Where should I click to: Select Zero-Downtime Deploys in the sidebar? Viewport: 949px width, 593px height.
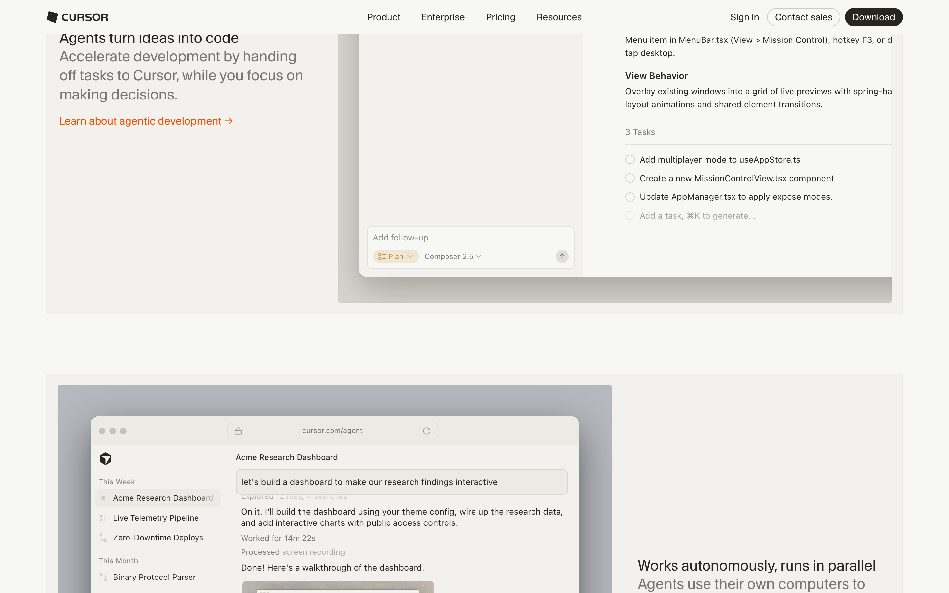point(158,537)
